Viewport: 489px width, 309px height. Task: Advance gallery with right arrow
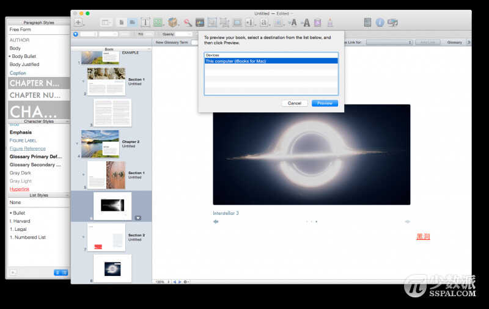tap(407, 222)
